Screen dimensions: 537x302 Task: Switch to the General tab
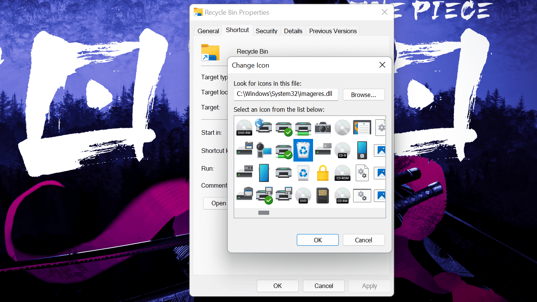pos(208,31)
